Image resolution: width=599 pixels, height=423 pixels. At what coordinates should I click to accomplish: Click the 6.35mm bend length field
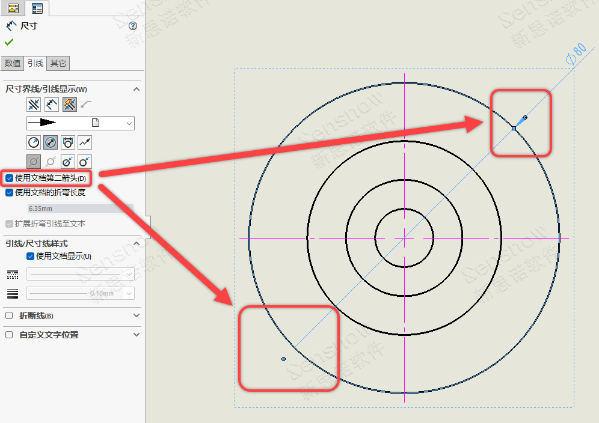tap(79, 209)
